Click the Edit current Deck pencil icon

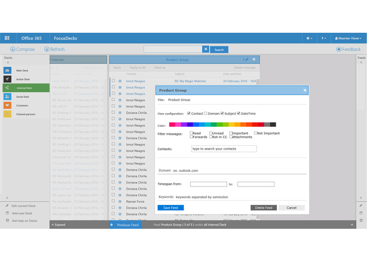[x=7, y=206]
